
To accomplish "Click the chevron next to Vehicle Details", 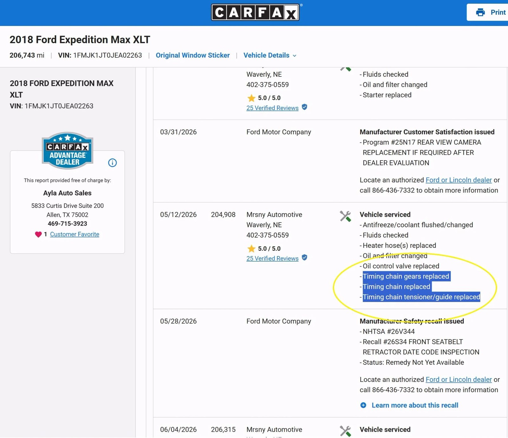I will tap(295, 56).
